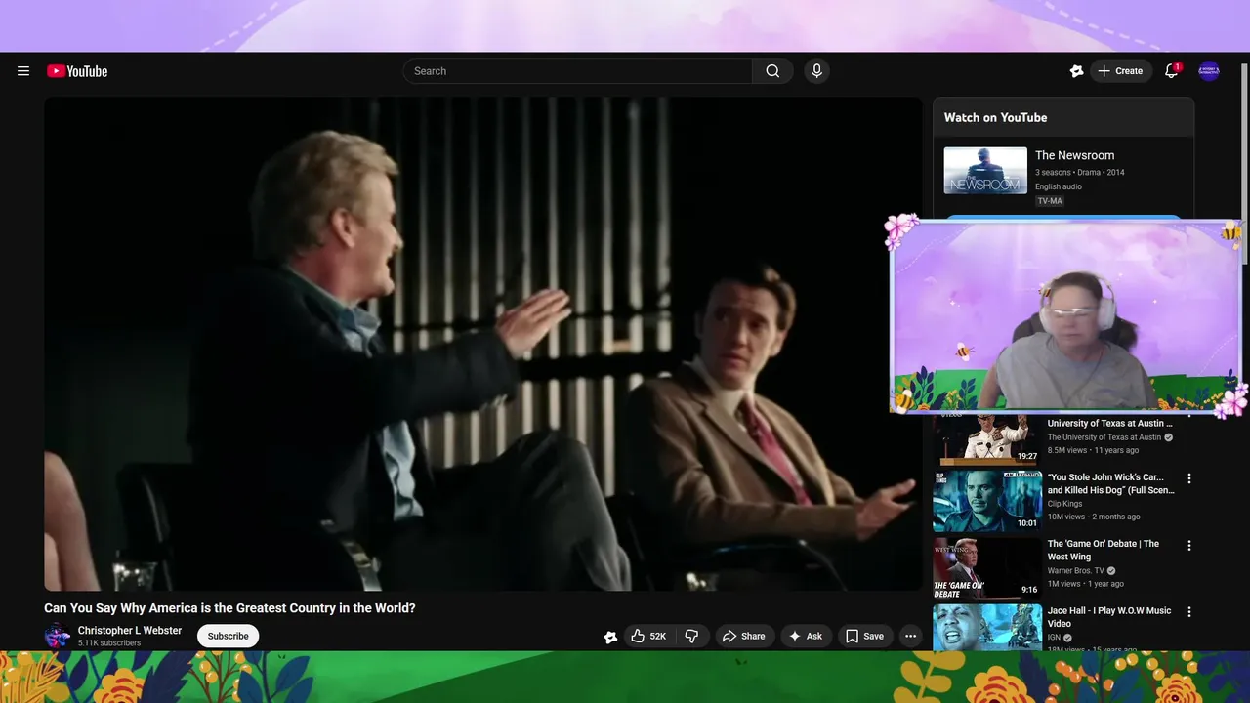The width and height of the screenshot is (1250, 703).
Task: Like the video with 52K likes
Action: [x=648, y=636]
